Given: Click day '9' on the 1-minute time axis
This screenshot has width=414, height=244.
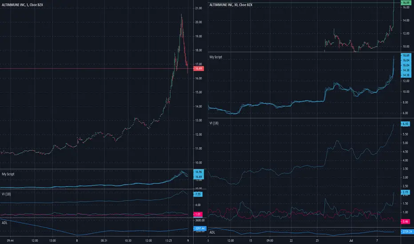Looking at the screenshot, I should pyautogui.click(x=188, y=240).
